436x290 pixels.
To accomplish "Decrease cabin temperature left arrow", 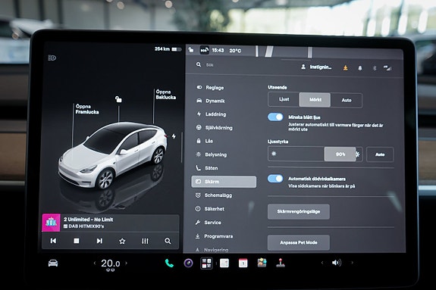I will tap(95, 263).
